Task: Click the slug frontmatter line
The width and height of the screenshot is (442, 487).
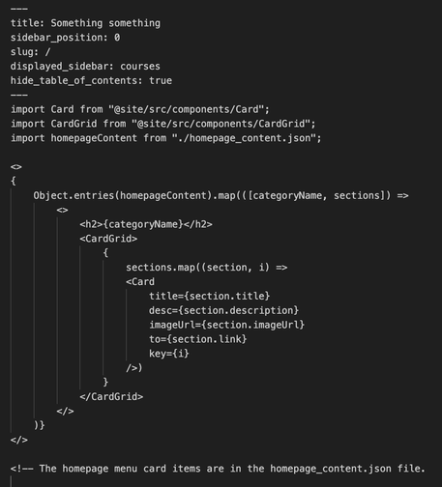Action: 30,52
